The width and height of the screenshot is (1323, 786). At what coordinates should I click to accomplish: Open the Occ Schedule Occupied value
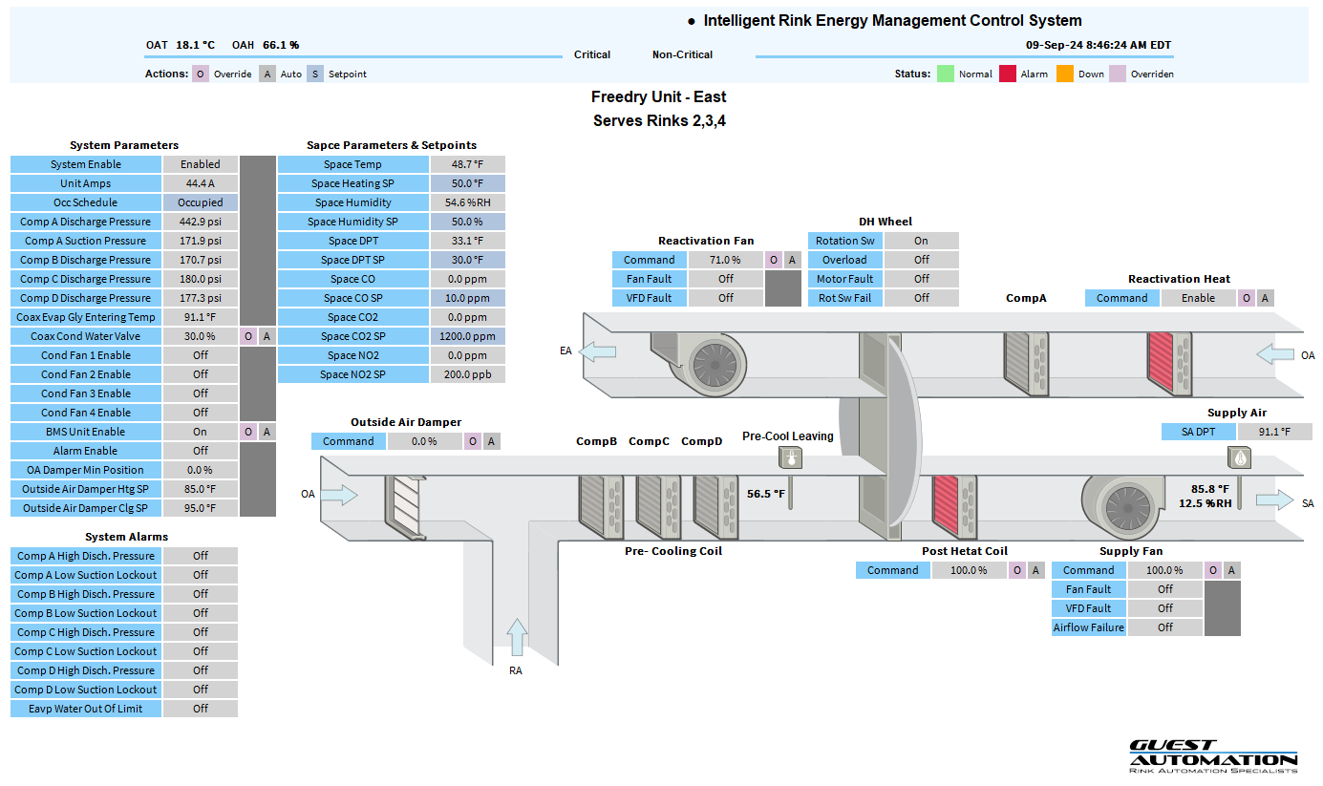[201, 202]
